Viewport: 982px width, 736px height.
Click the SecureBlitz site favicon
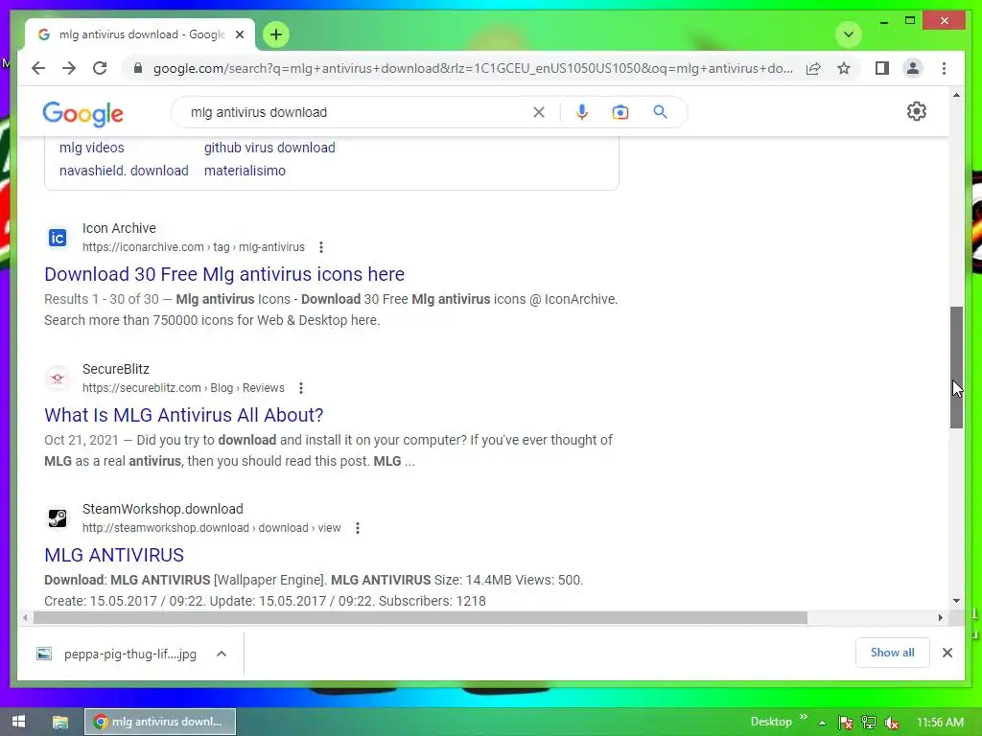coord(58,378)
